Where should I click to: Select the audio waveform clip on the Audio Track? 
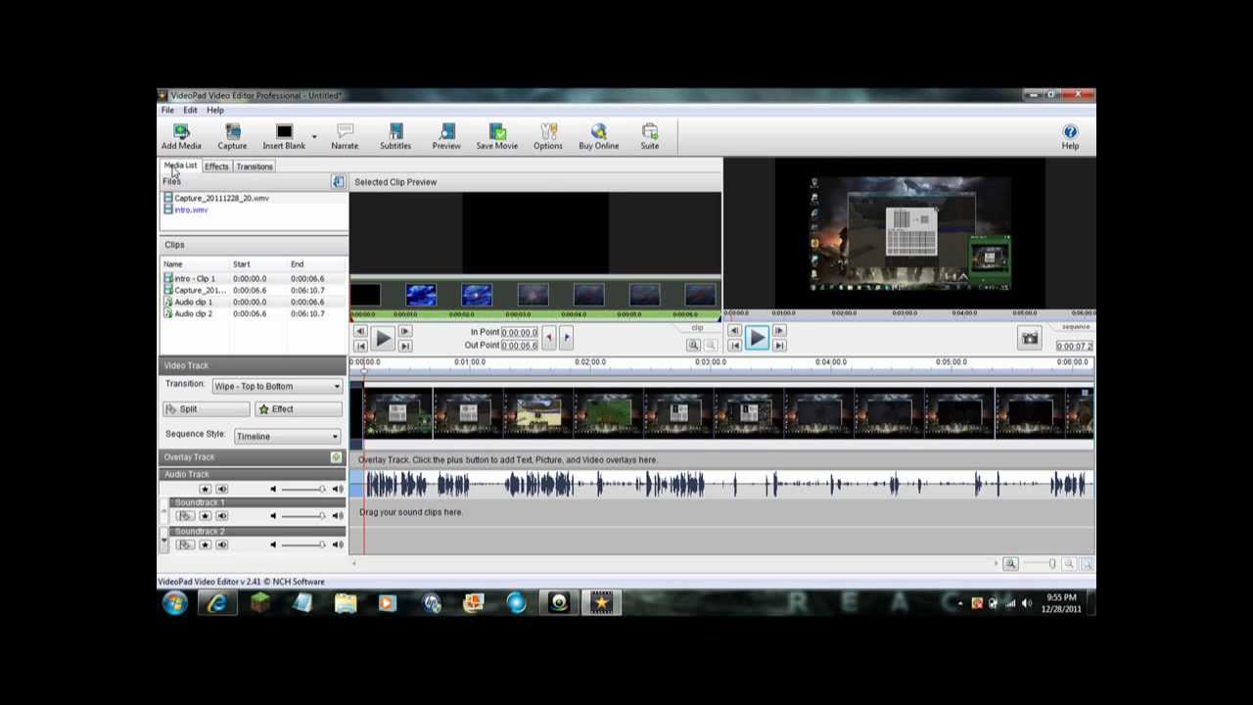(728, 484)
